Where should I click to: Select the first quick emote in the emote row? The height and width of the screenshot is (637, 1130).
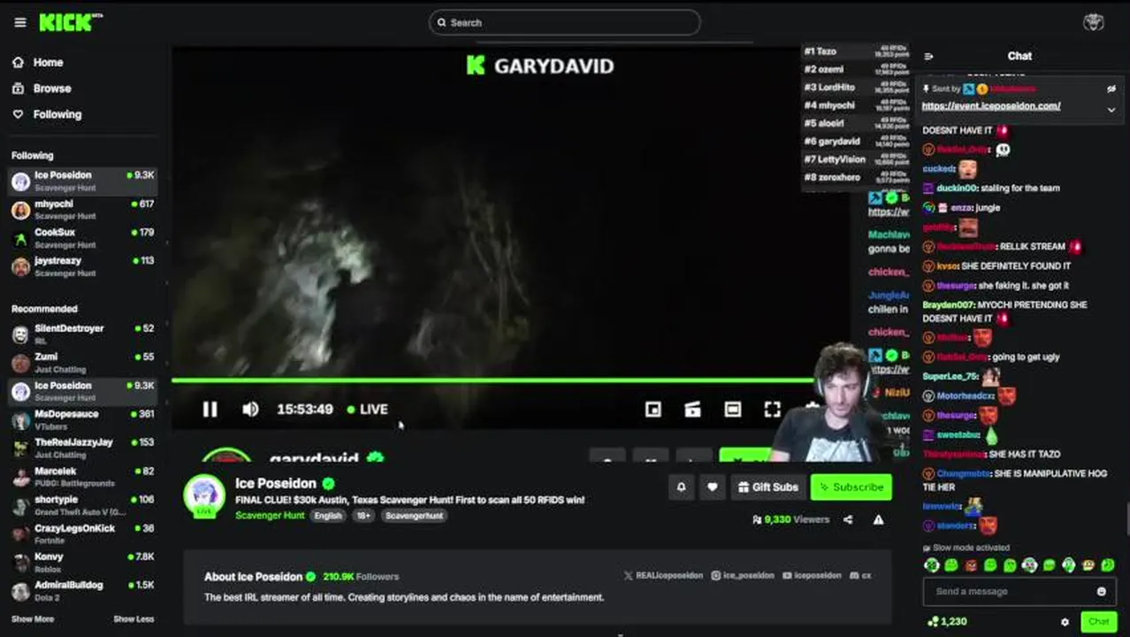932,564
